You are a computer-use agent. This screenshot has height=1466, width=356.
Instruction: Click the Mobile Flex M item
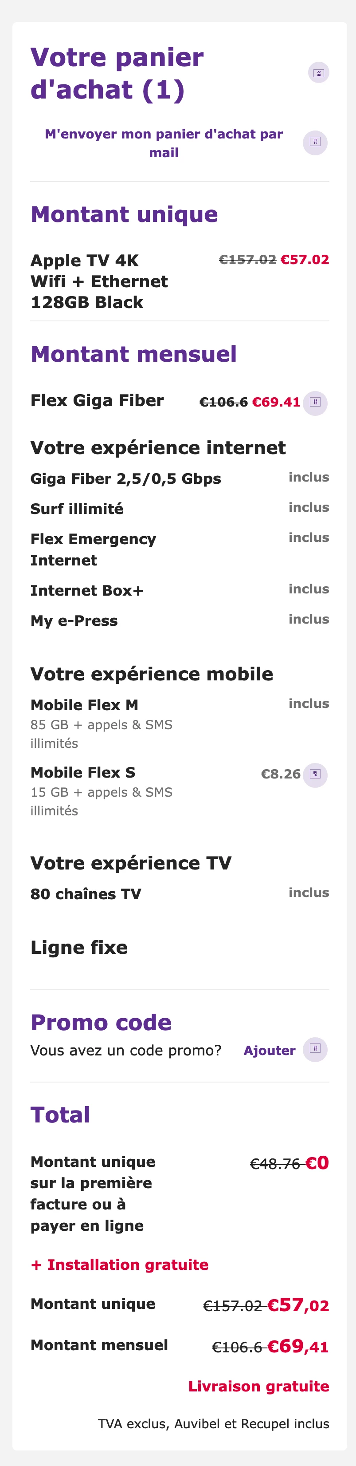tap(84, 705)
